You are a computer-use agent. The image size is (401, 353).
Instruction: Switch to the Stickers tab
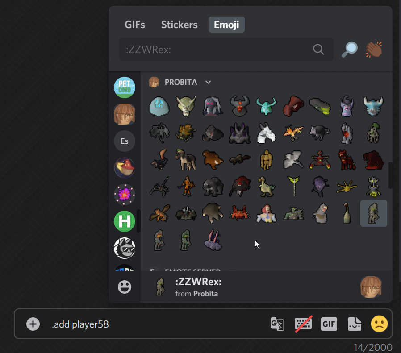click(179, 25)
